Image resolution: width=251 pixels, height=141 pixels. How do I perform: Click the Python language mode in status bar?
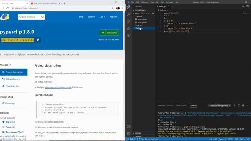coord(242,139)
